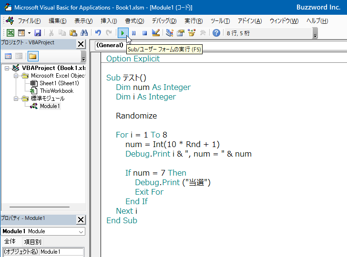
Task: Run the Sub with the green play button
Action: point(123,33)
